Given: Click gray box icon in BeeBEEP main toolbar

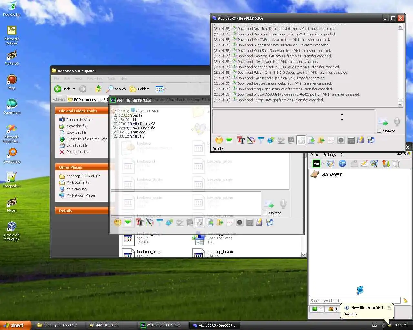Looking at the screenshot, I should click(x=396, y=164).
